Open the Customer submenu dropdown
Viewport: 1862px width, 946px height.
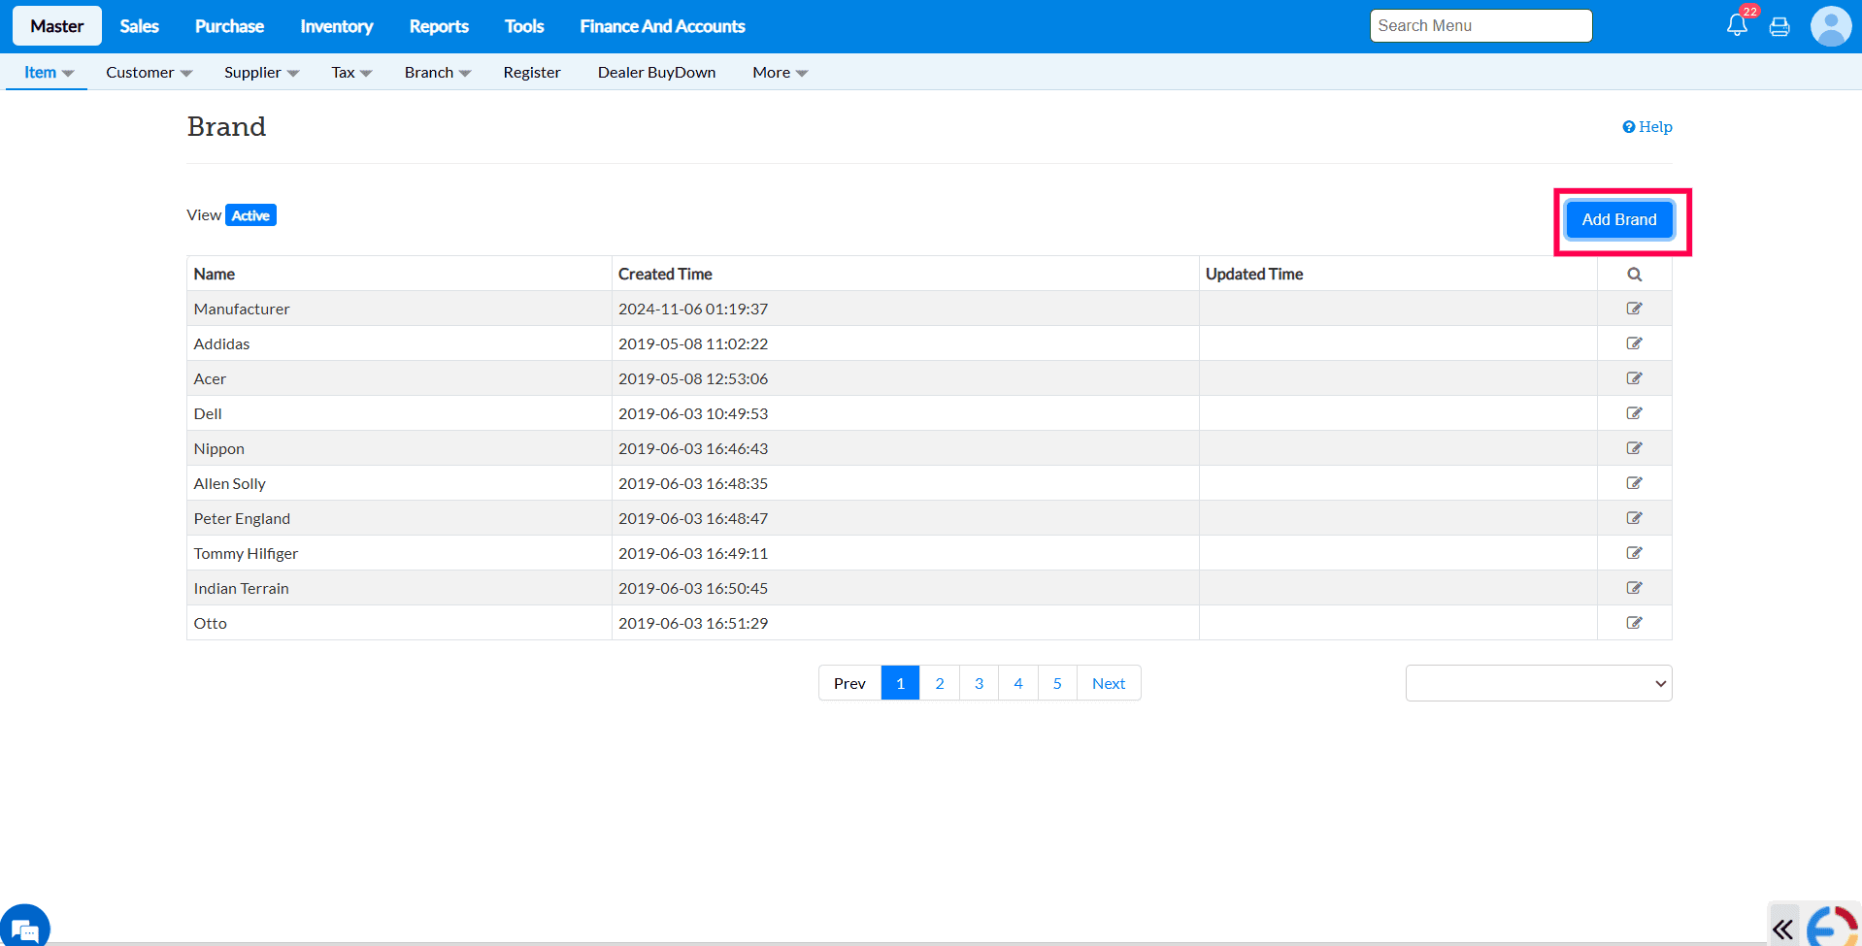coord(149,73)
